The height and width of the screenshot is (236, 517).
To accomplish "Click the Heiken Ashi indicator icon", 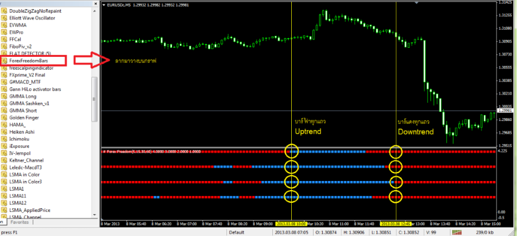I will point(4,132).
